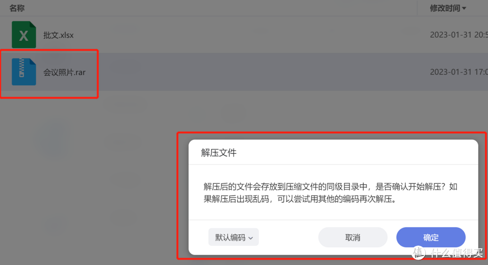Click the blurred item icon below the rar file

click(53, 138)
